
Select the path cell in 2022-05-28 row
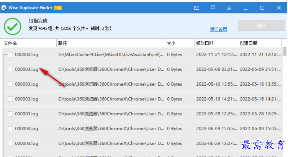(x=111, y=114)
